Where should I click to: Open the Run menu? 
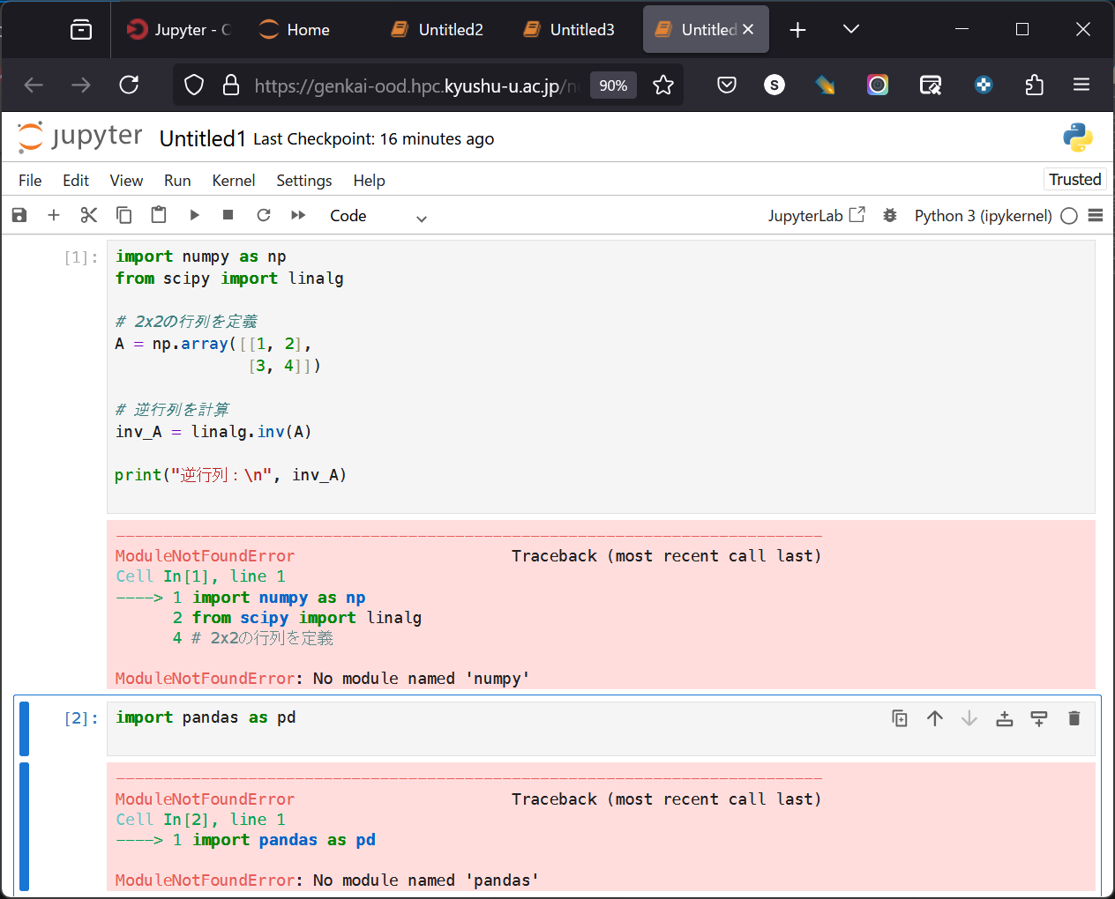[x=177, y=180]
